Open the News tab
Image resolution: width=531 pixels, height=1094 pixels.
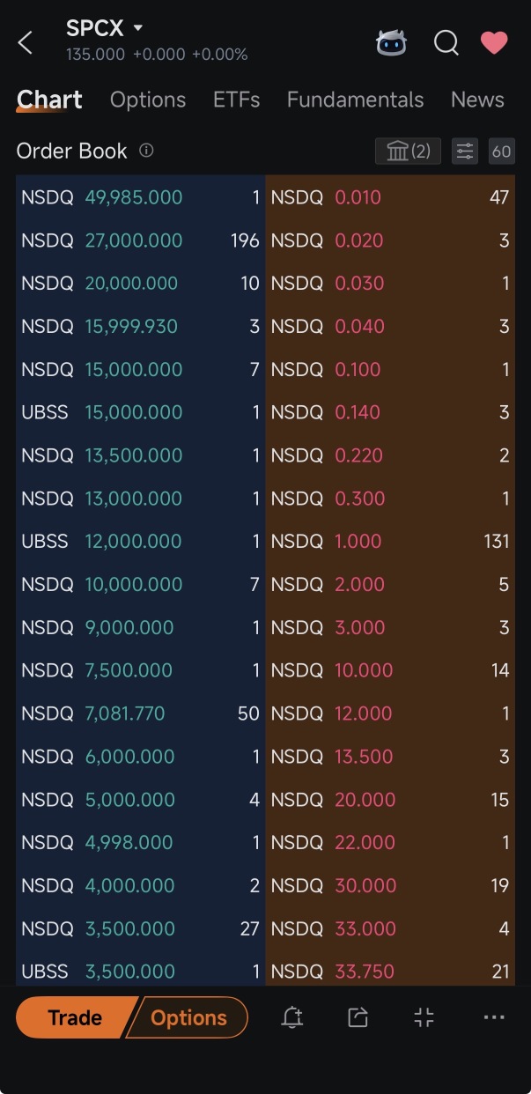[477, 100]
